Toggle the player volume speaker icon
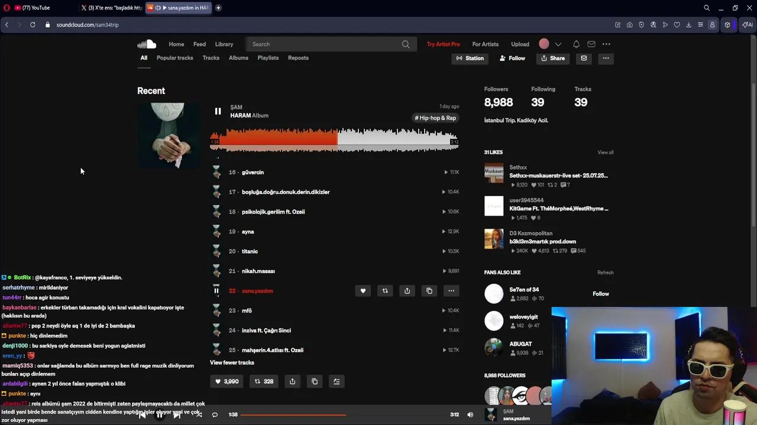Viewport: 757px width, 425px height. 470,414
